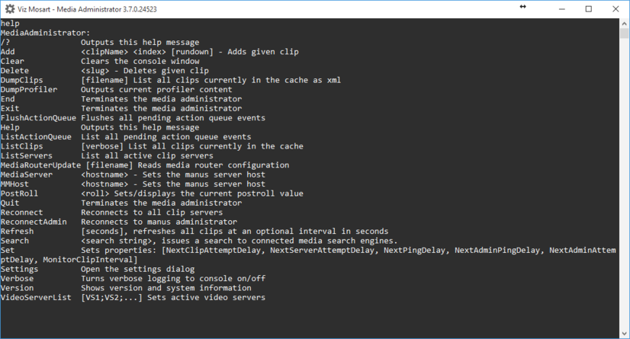630x339 pixels.
Task: Click the scroll up arrow
Action: click(623, 23)
